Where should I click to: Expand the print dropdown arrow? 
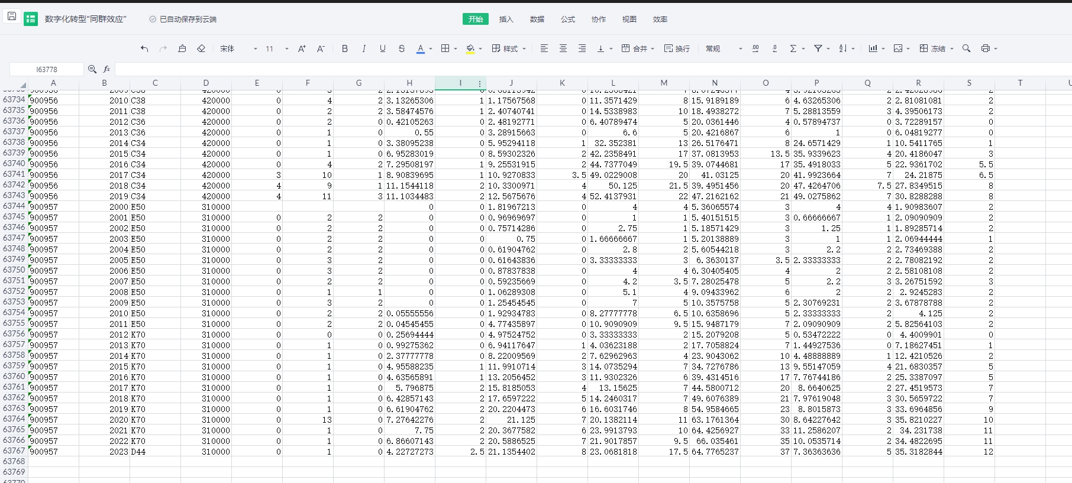click(x=996, y=48)
